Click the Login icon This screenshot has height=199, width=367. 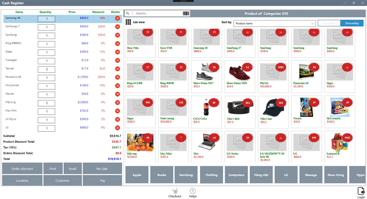point(361,191)
